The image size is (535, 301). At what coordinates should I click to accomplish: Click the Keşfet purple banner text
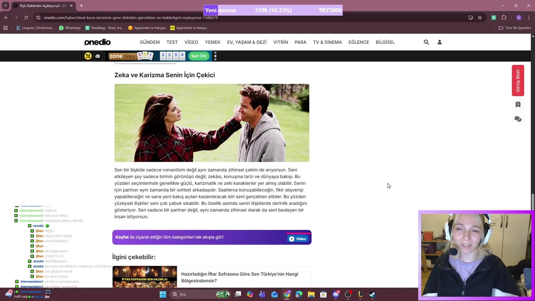tap(169, 237)
